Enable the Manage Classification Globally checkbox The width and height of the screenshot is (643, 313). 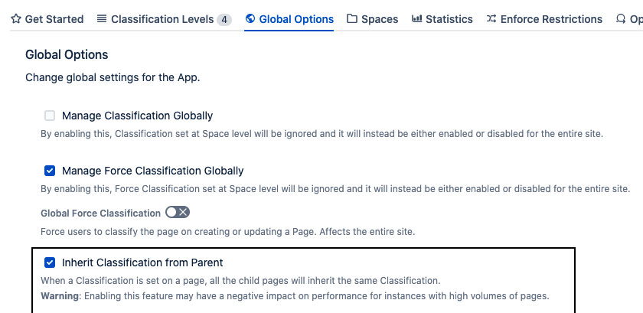pyautogui.click(x=50, y=116)
